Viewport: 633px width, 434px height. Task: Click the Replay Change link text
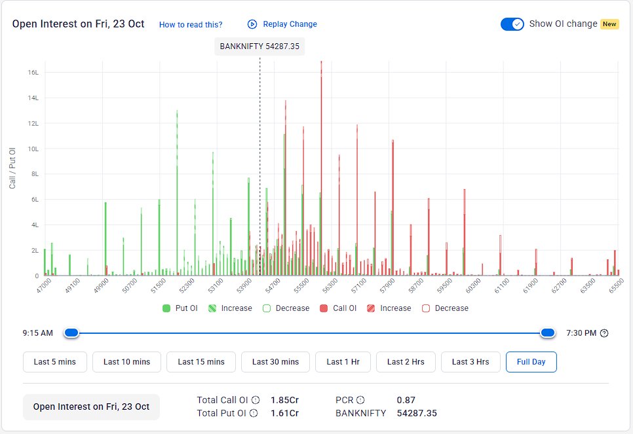click(290, 24)
